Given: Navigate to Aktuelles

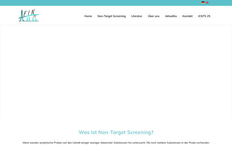Looking at the screenshot, I should pyautogui.click(x=171, y=16).
